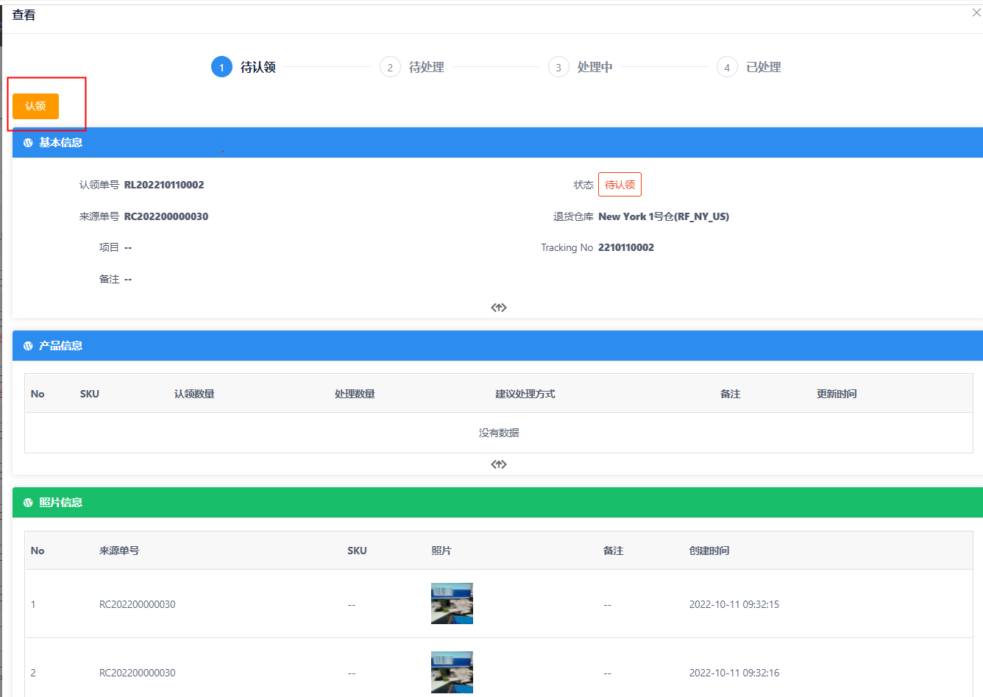Click the 处理数量 column header

pos(355,394)
